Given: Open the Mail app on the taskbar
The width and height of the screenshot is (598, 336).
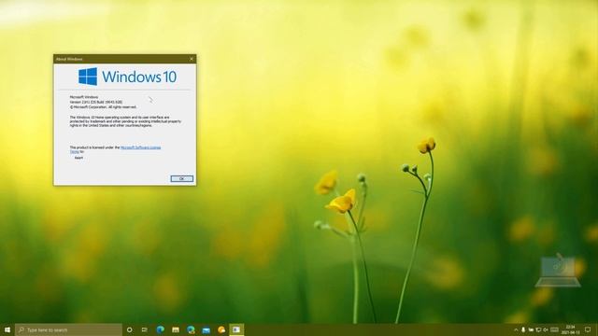Looking at the screenshot, I should (x=206, y=329).
